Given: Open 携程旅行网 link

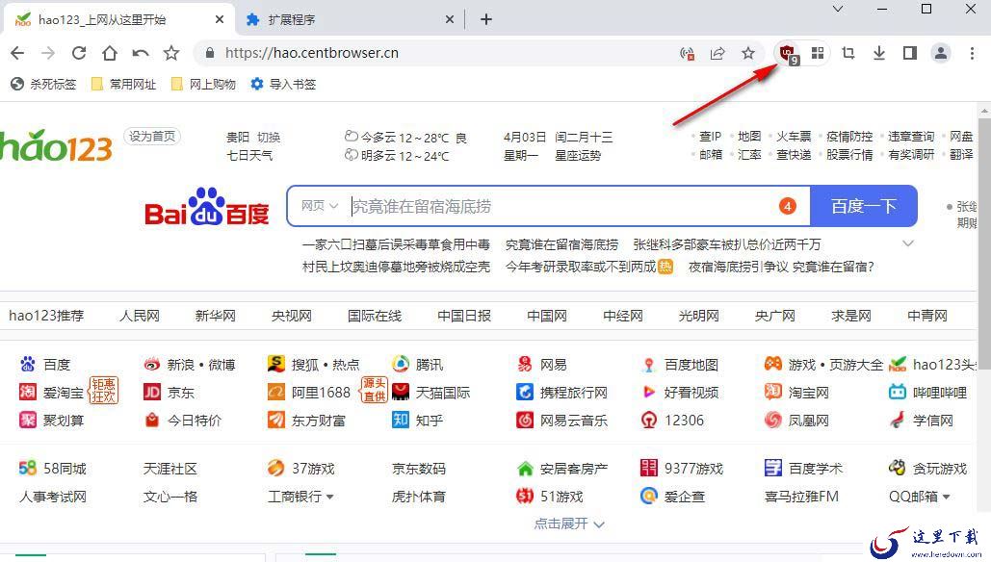Looking at the screenshot, I should (x=561, y=392).
